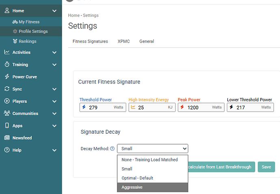Screen dimensions: 280x194
Task: Click the Training stopwatch icon in sidebar
Action: coord(7,64)
